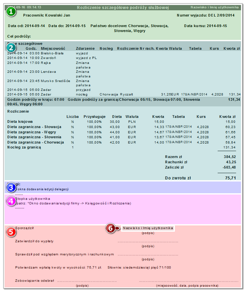Select 'Dieta zagraniczna - Słowenia' row label
246x292 pixels.
point(34,137)
